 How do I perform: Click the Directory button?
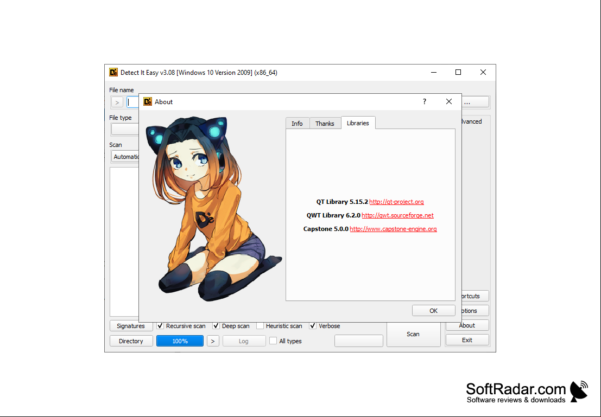131,341
